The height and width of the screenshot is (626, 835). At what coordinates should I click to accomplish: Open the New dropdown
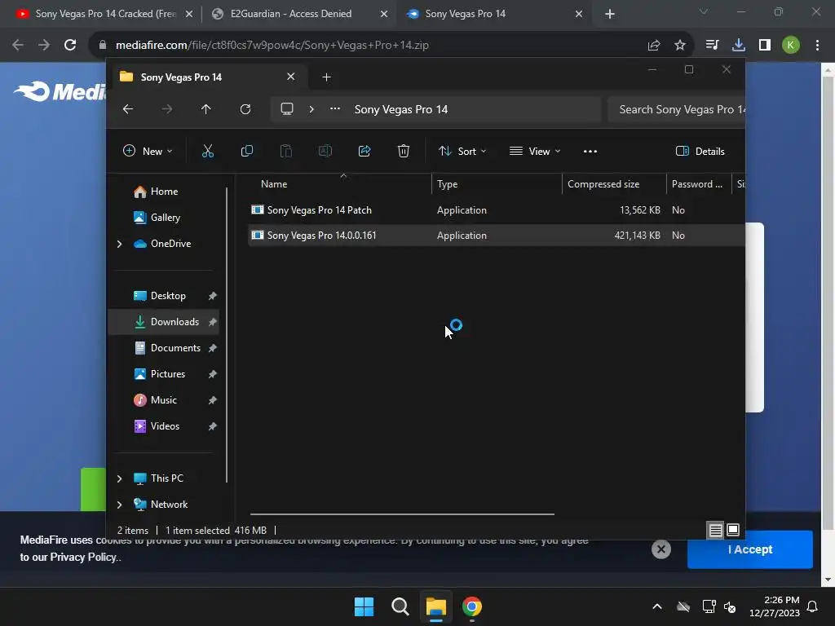[148, 152]
